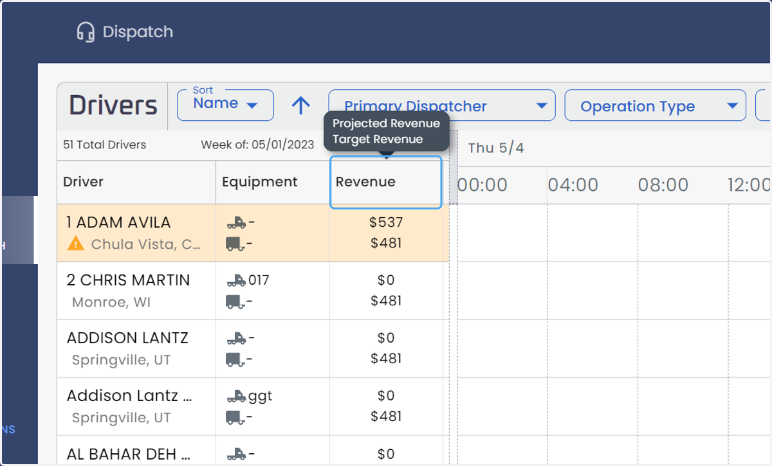This screenshot has height=466, width=772.
Task: Open the Sort Name dropdown
Action: coord(225,105)
